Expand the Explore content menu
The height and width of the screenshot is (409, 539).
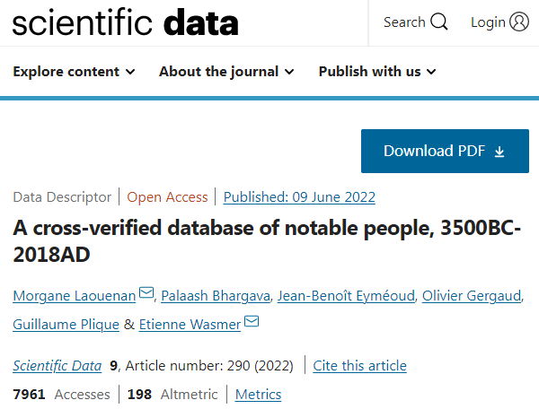pos(75,72)
